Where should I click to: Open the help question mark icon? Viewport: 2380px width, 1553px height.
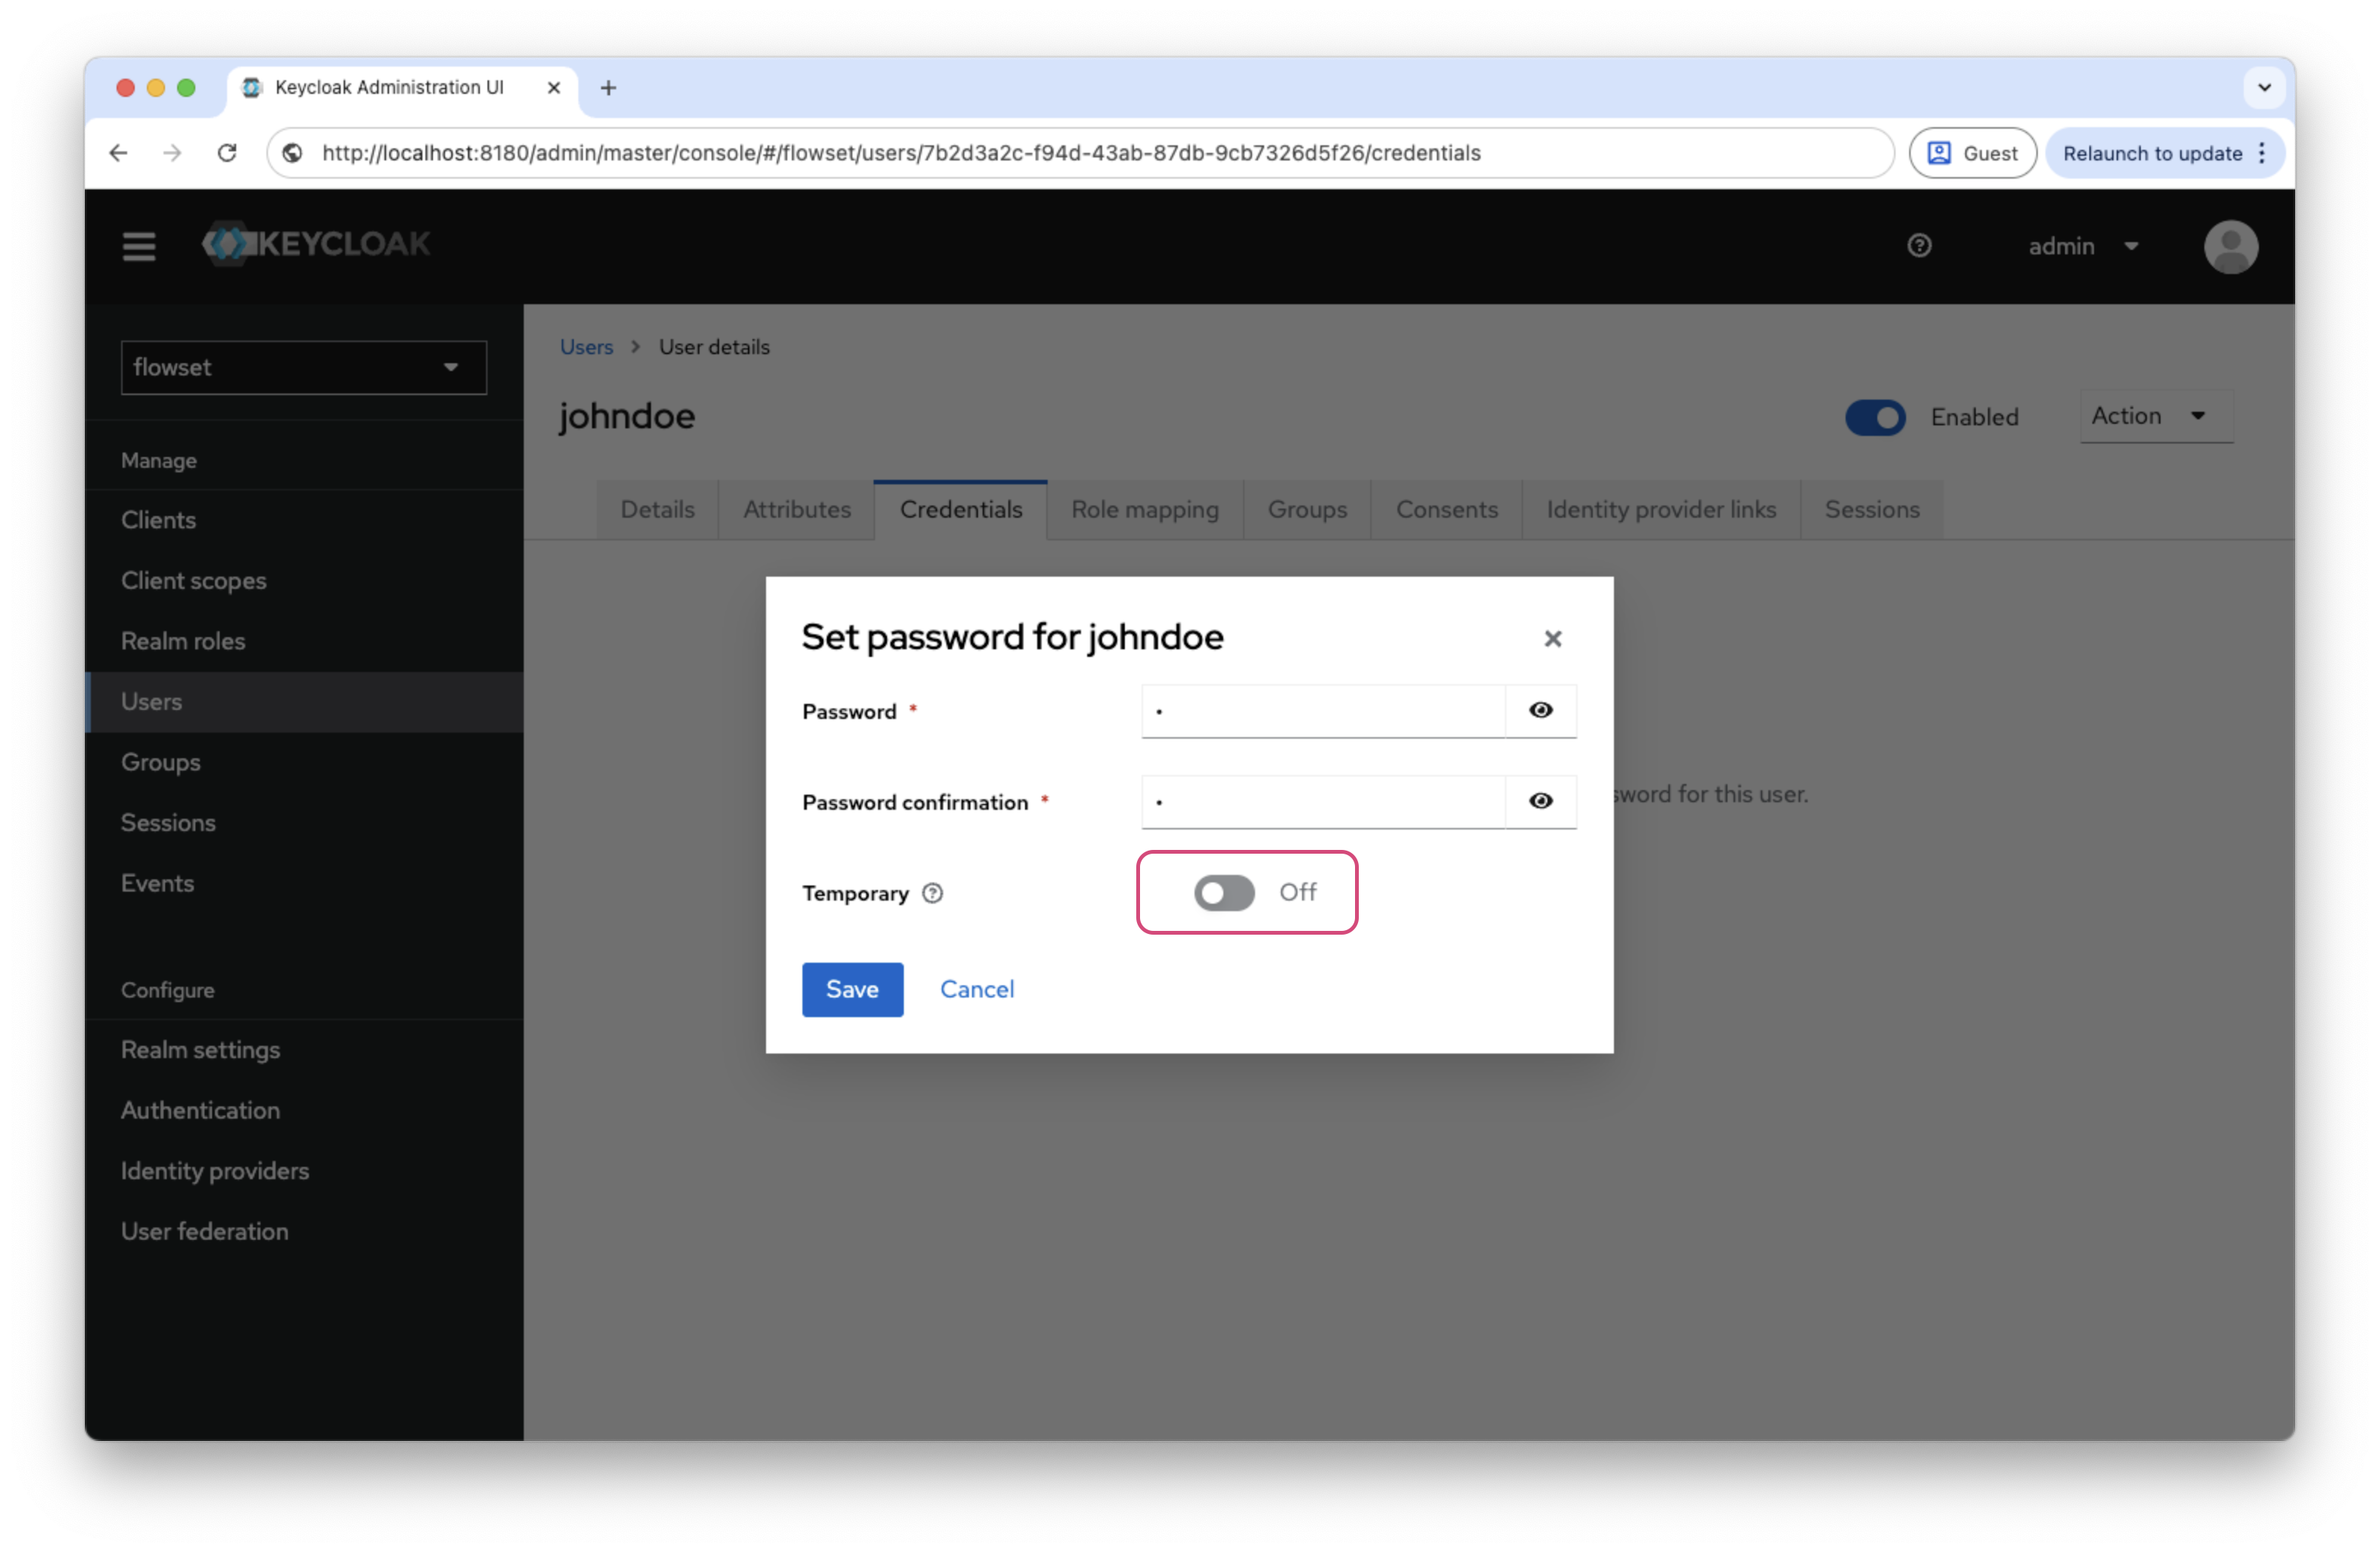pyautogui.click(x=1918, y=246)
